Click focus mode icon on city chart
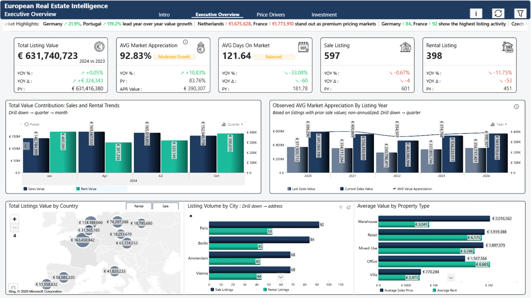 tap(348, 207)
